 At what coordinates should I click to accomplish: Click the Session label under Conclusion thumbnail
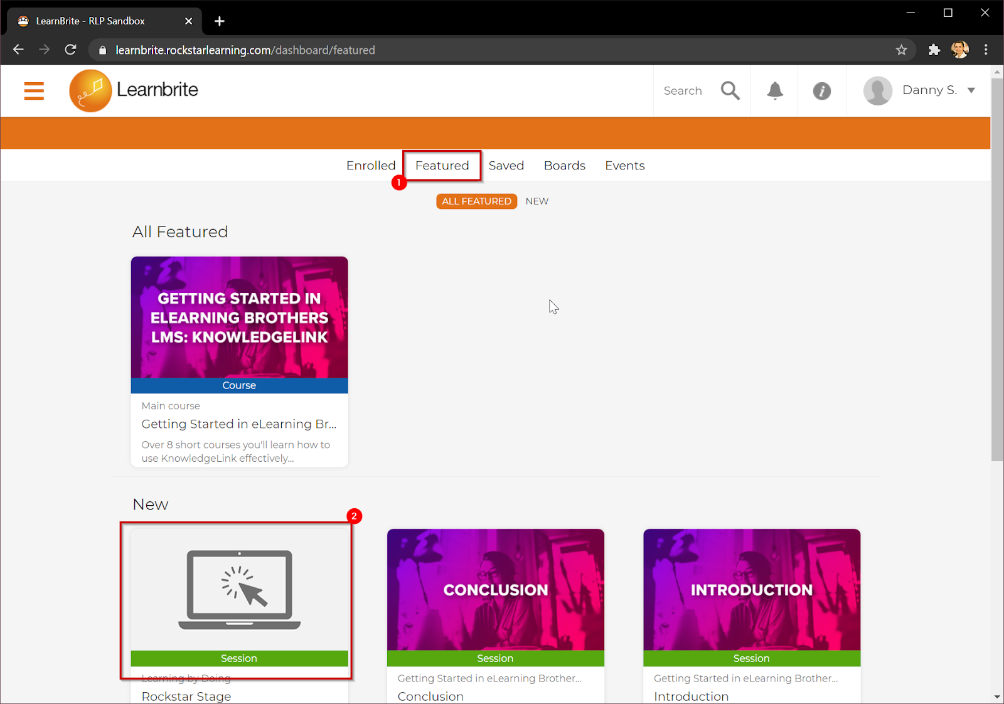[x=496, y=658]
